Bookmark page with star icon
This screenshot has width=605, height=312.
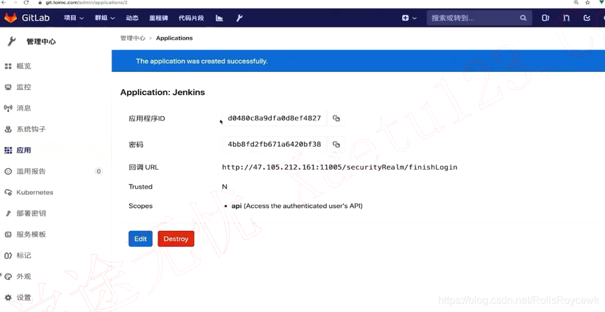tap(587, 3)
